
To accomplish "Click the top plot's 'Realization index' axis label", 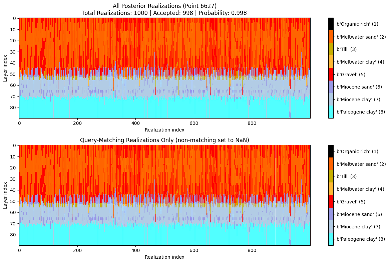I will pyautogui.click(x=164, y=130).
